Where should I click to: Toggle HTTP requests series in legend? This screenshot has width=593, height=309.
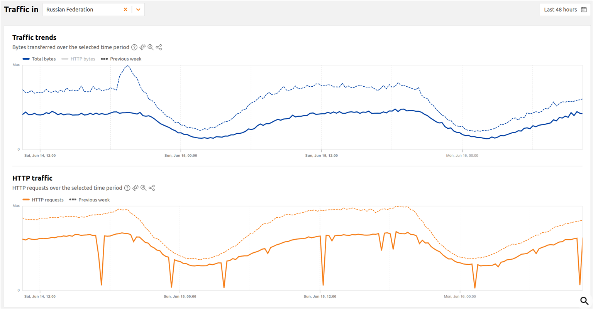[43, 200]
